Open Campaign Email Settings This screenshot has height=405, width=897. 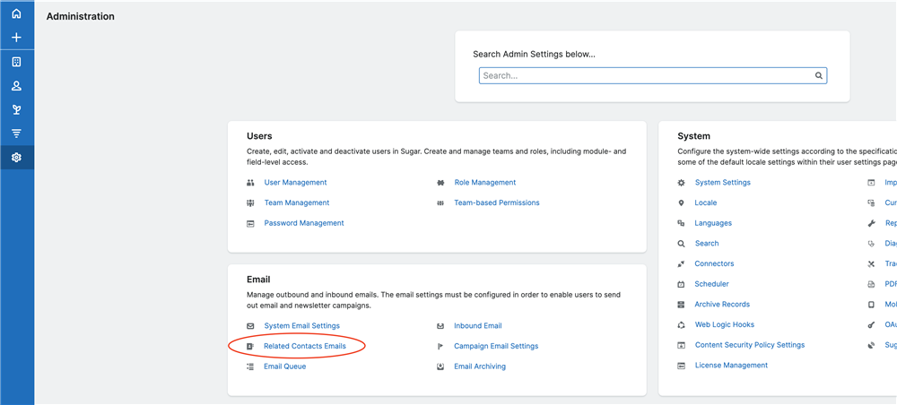tap(495, 346)
